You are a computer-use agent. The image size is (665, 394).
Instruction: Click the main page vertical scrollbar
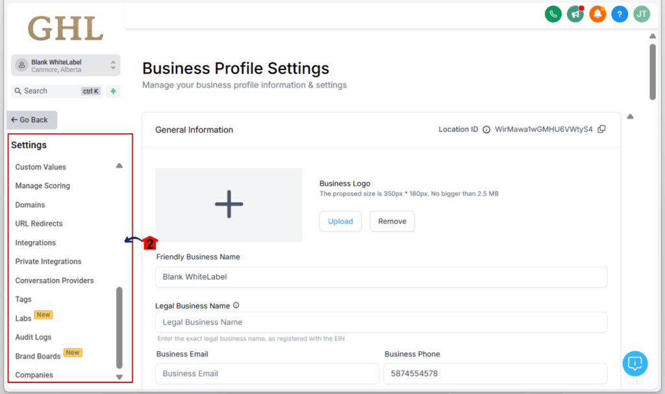coord(653,71)
